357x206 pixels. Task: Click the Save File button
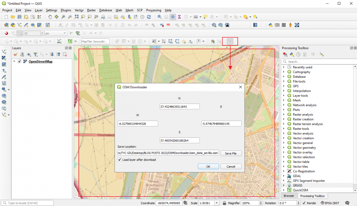click(x=231, y=153)
